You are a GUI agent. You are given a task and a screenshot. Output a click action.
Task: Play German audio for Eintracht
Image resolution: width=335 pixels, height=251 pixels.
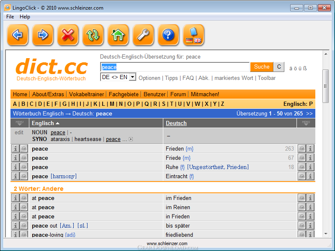click(302, 176)
